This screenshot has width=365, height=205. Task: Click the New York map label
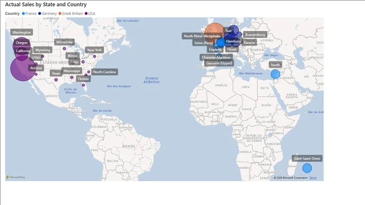pos(95,50)
